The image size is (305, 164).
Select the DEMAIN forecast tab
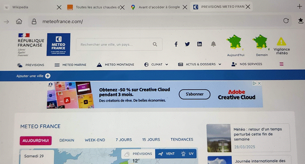[x=67, y=140]
